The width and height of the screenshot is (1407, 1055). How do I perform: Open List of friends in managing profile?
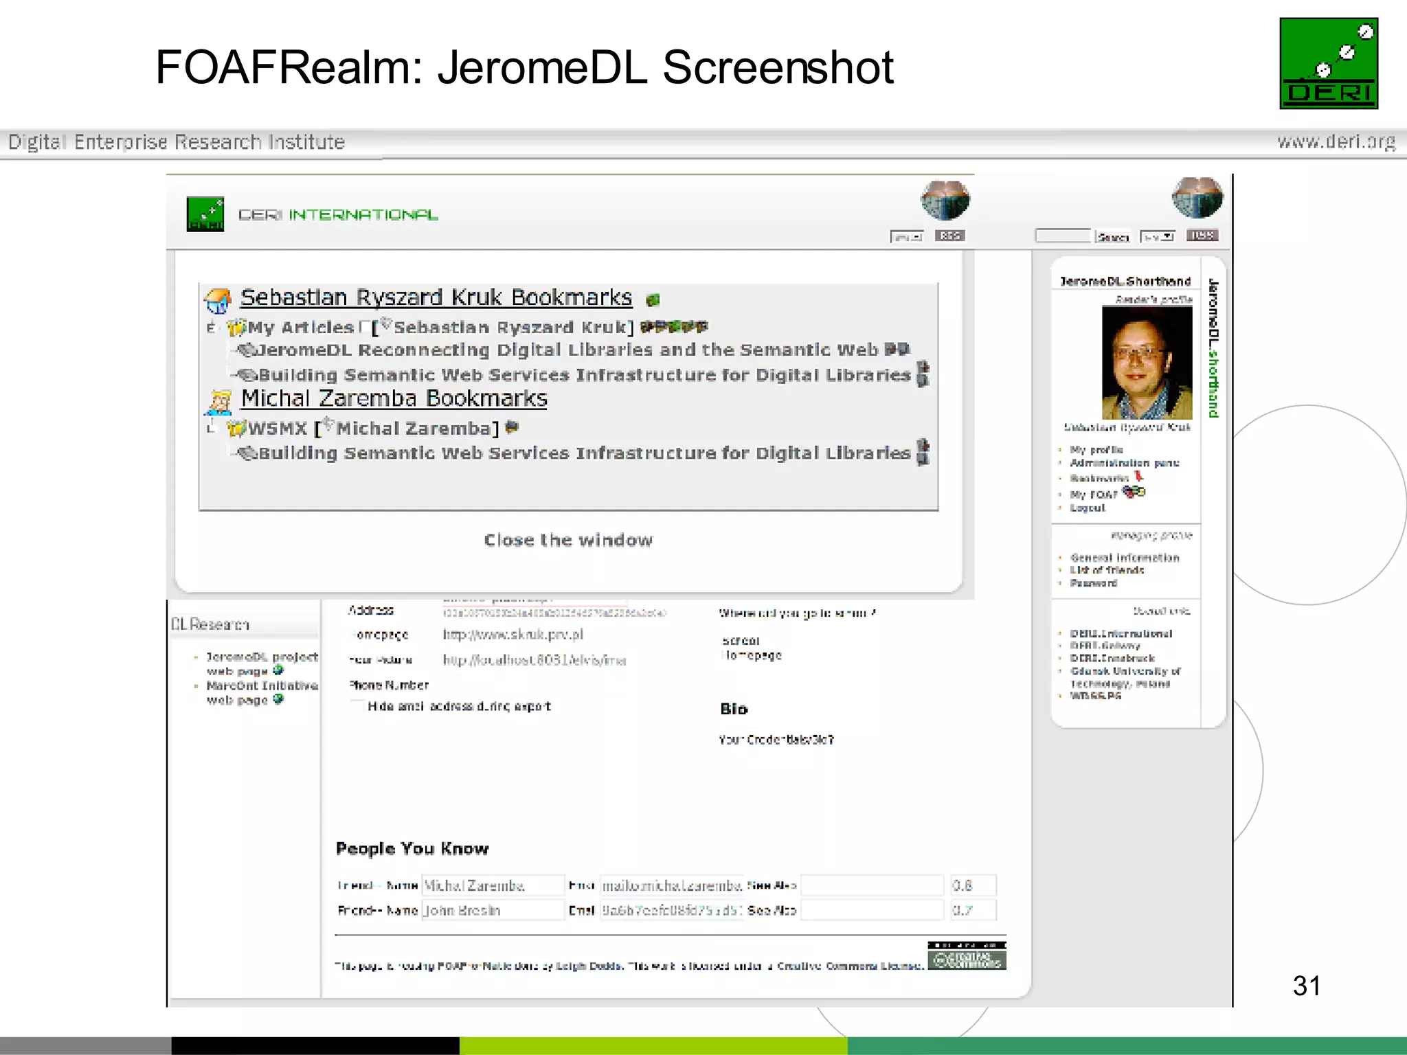pyautogui.click(x=1107, y=570)
